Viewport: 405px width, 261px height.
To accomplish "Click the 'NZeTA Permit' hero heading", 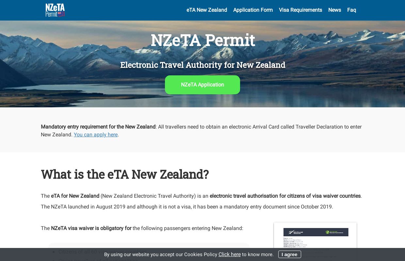I will coord(202,40).
